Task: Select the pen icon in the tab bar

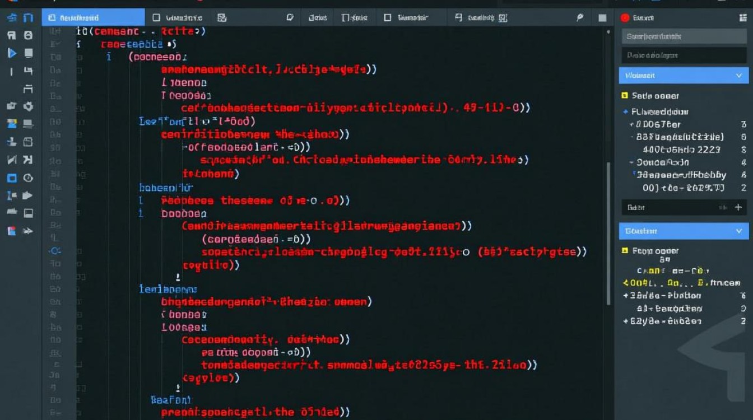Action: (x=580, y=18)
